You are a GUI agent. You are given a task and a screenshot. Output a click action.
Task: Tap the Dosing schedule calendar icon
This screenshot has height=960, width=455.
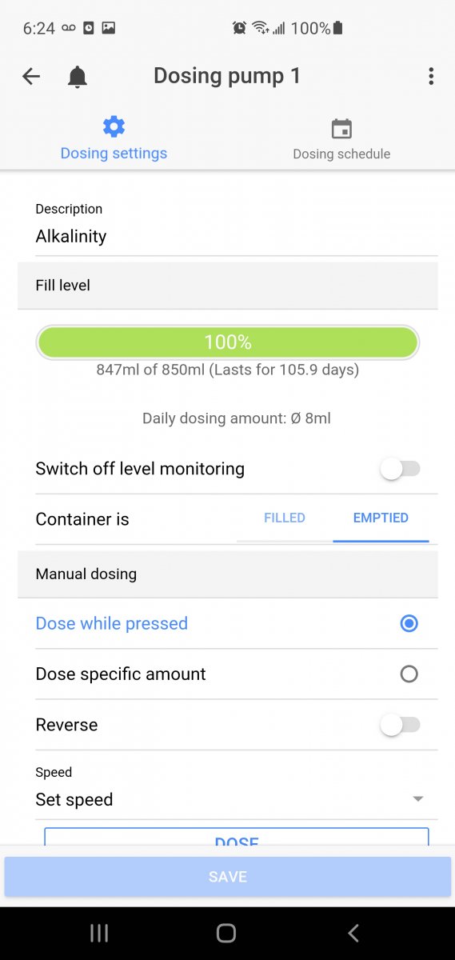click(x=341, y=129)
